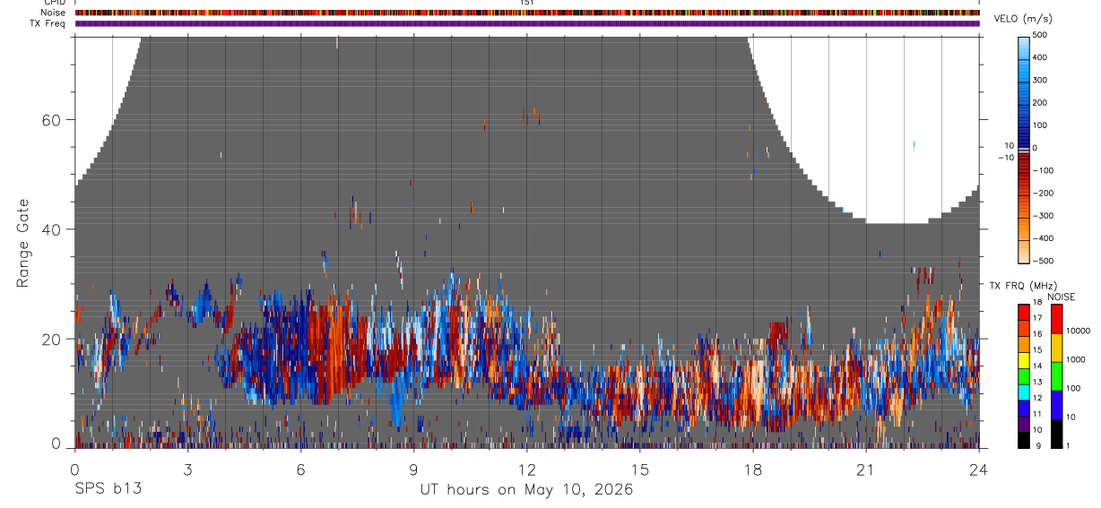Click the 21 tick on UT hours axis

pos(866,469)
